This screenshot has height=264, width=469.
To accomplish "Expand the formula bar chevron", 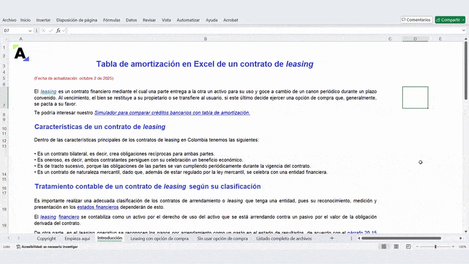I will coord(463,31).
